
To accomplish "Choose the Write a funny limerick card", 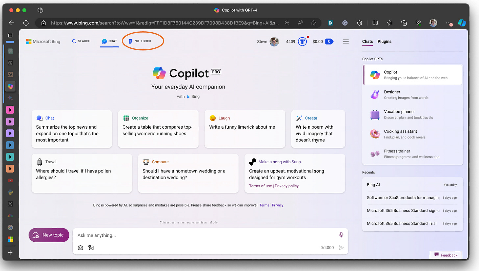I will pyautogui.click(x=245, y=129).
